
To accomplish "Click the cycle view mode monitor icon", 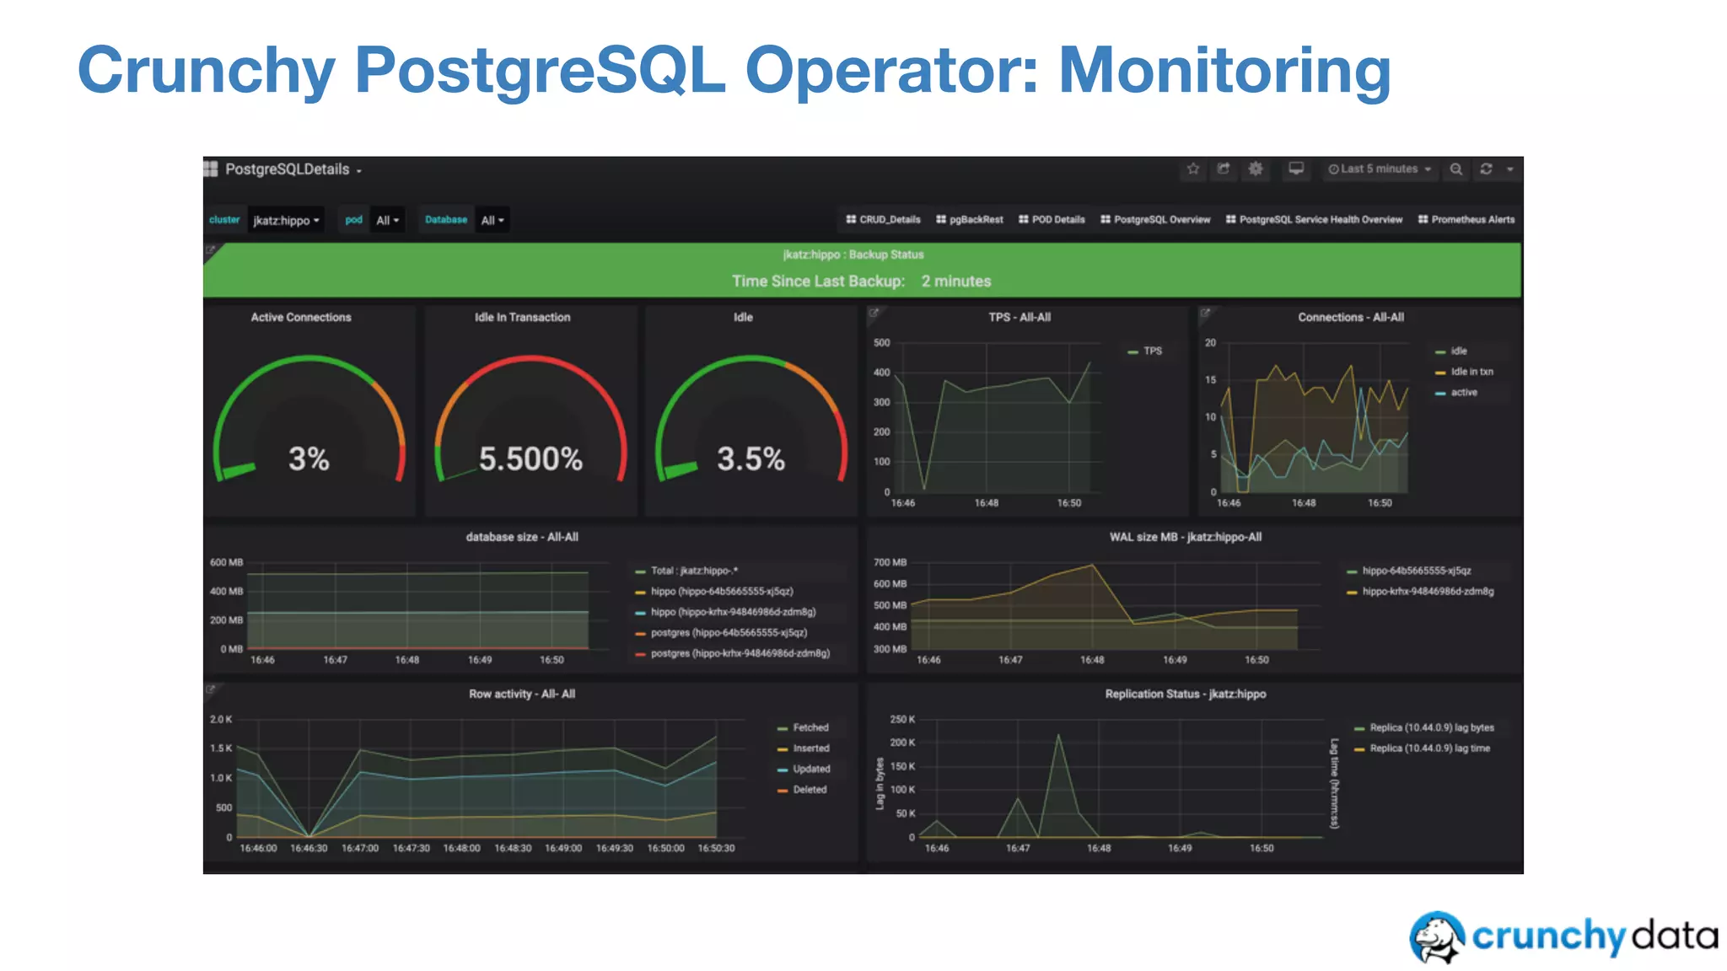I will pyautogui.click(x=1296, y=169).
